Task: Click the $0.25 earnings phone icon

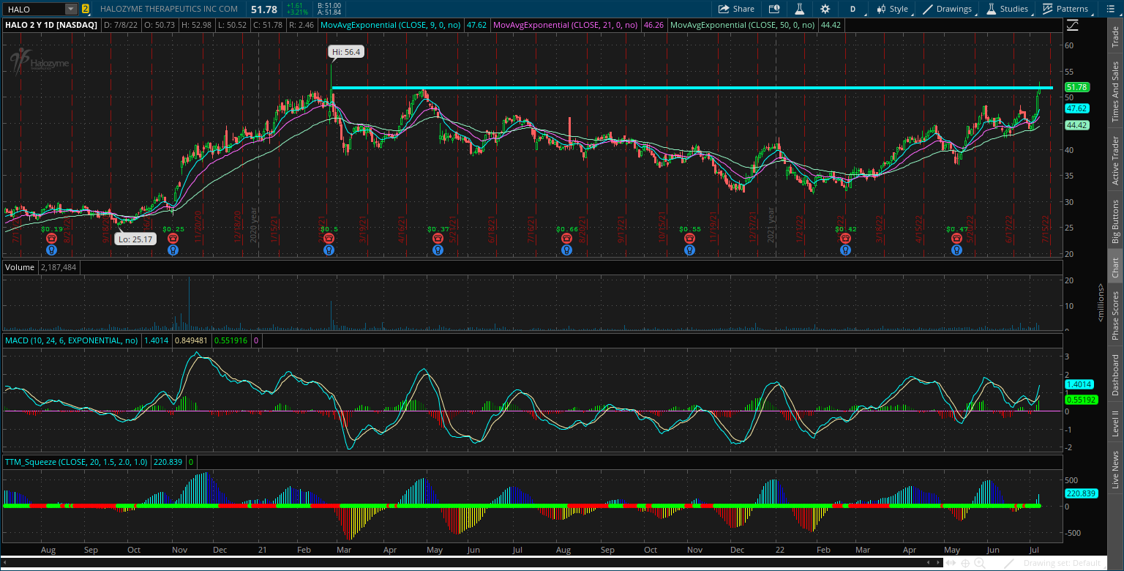Action: [x=173, y=239]
